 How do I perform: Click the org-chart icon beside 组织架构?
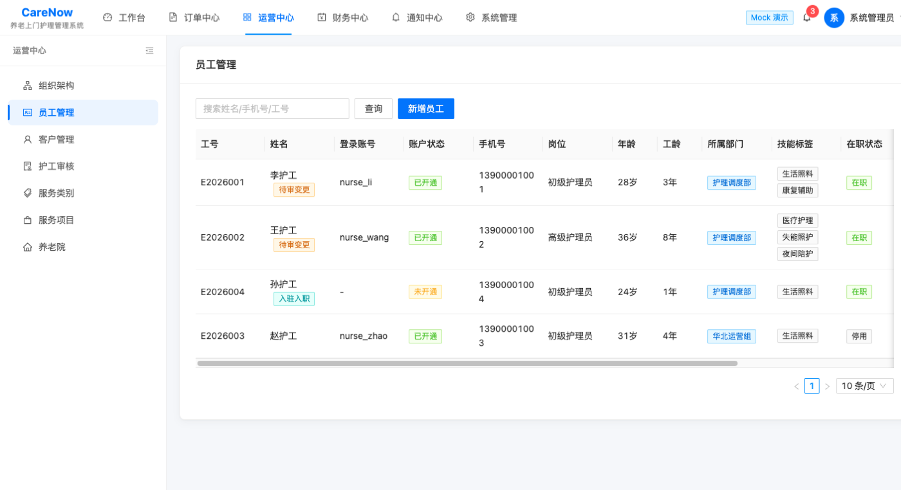pyautogui.click(x=28, y=86)
